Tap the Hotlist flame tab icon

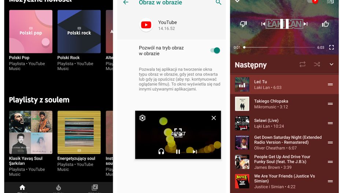coord(58,187)
